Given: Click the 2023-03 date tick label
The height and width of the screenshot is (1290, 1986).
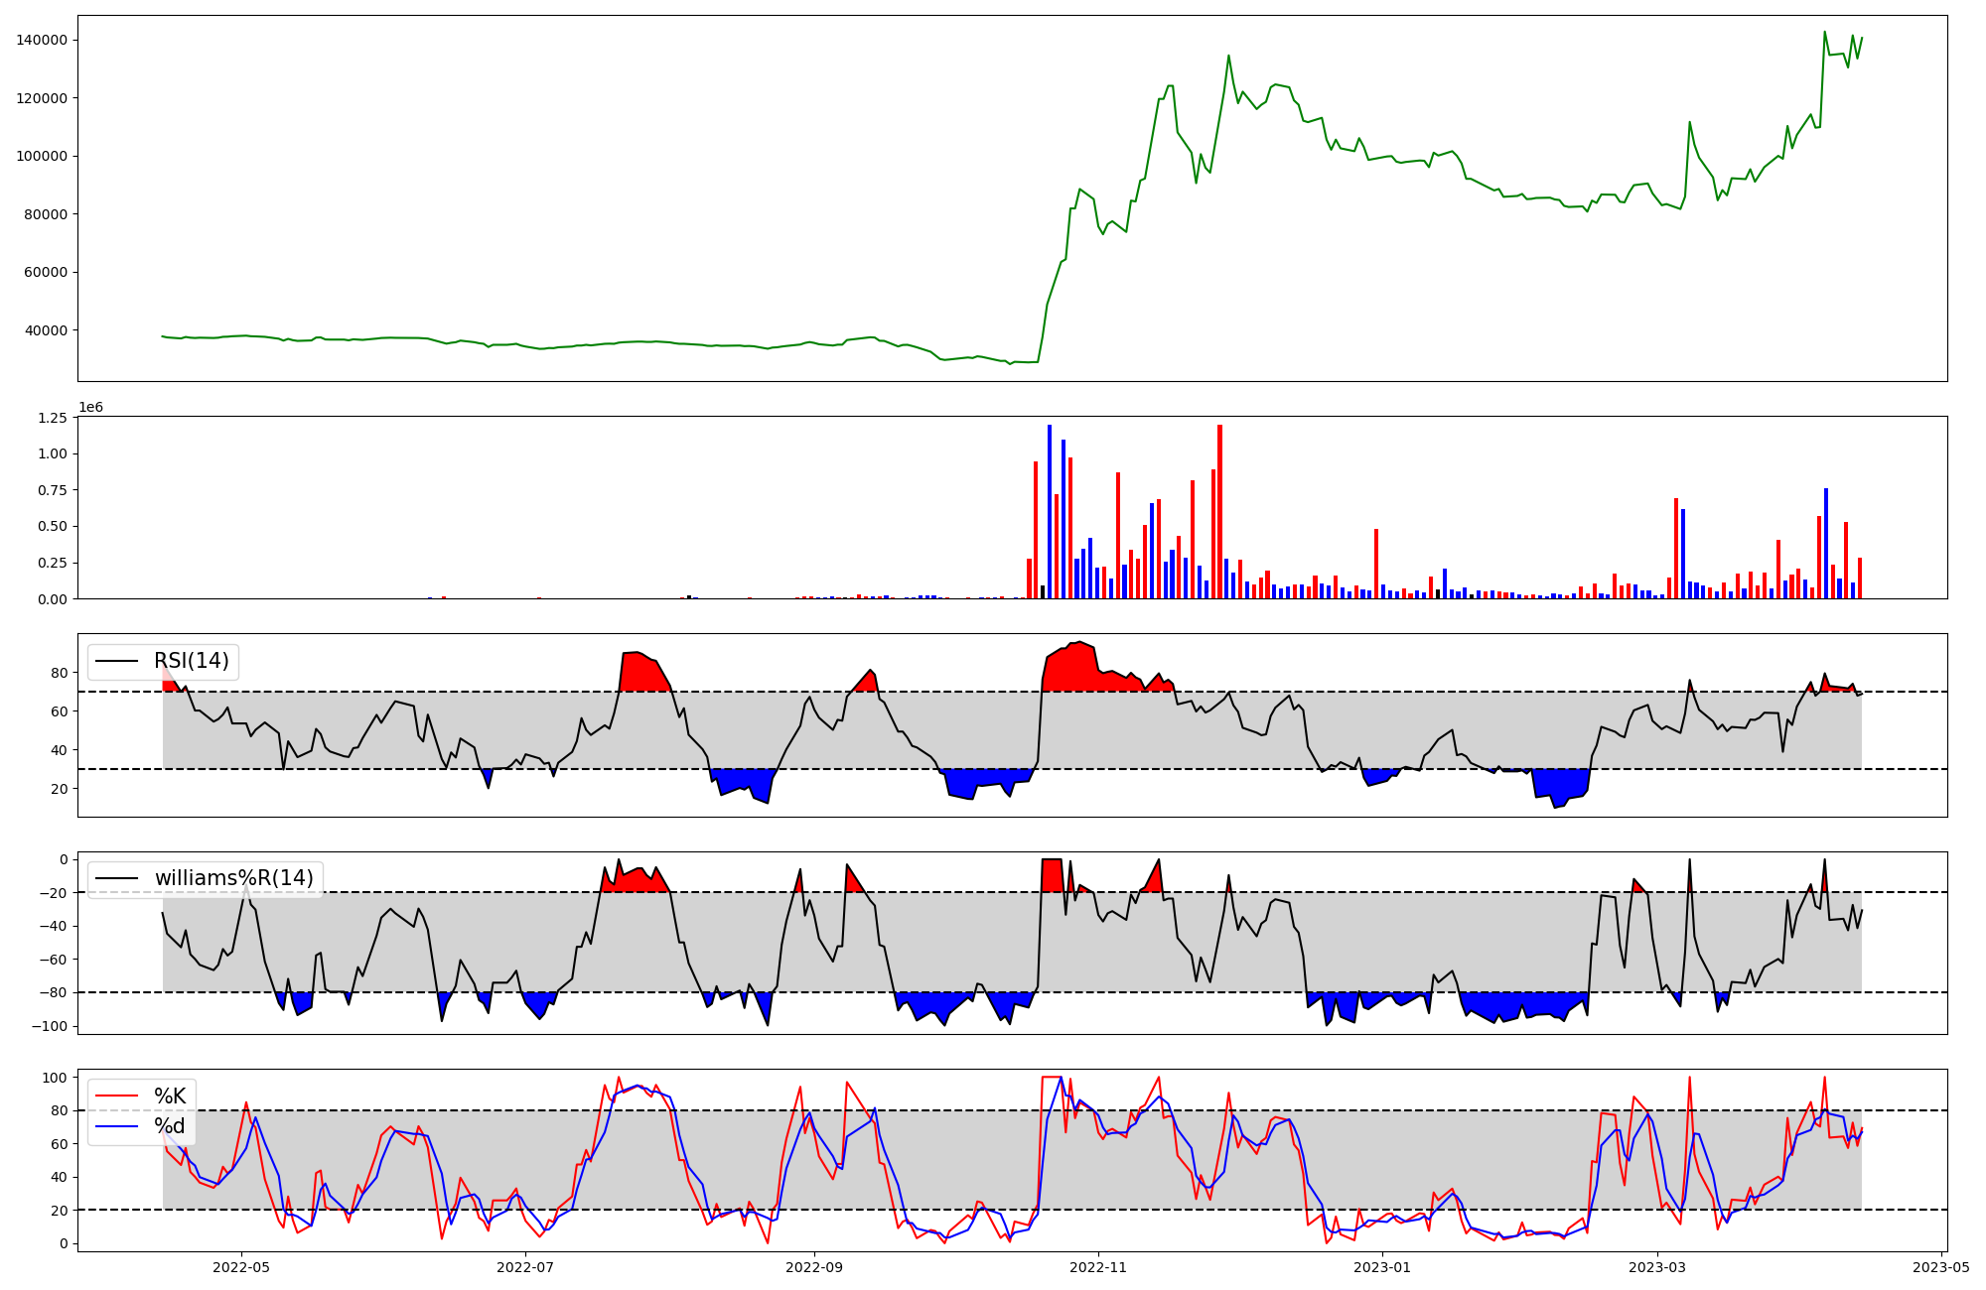Looking at the screenshot, I should [x=1657, y=1267].
